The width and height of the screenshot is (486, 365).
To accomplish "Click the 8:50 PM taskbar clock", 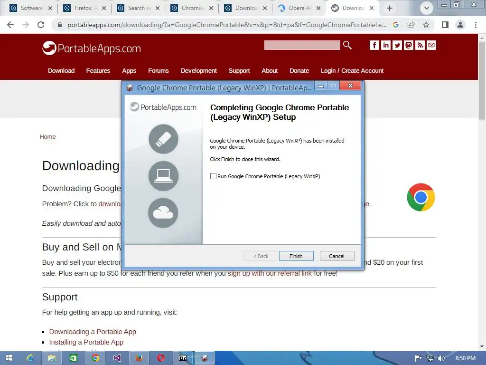I will point(465,358).
